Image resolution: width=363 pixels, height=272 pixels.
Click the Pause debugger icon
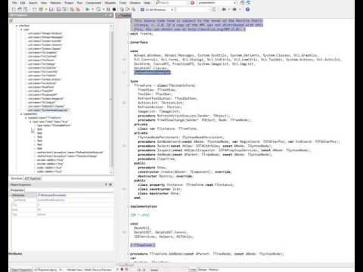click(x=108, y=9)
